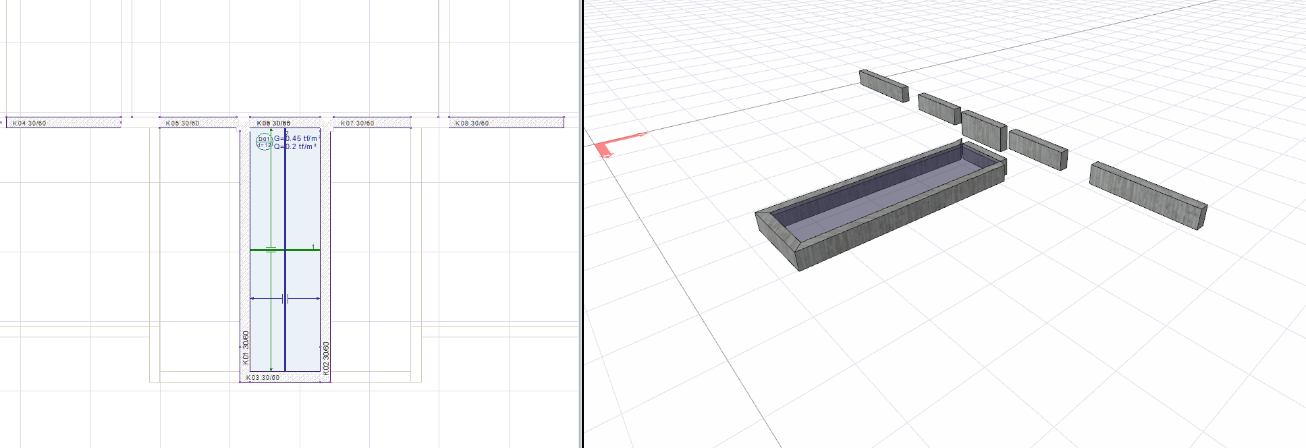
Task: Select the vertical K02 30/60 beam
Action: click(325, 270)
